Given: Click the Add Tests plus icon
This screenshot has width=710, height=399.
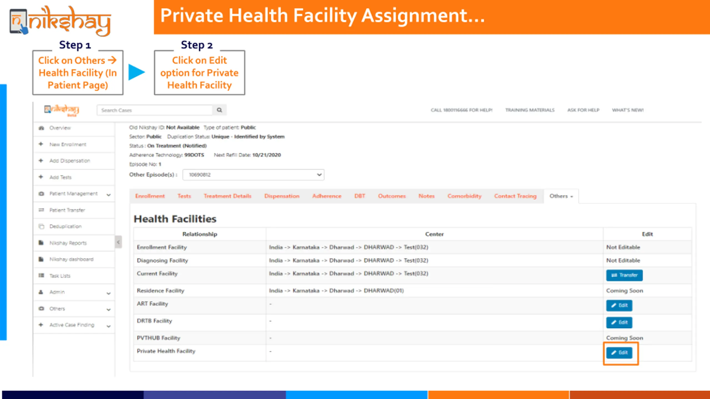Looking at the screenshot, I should [41, 177].
